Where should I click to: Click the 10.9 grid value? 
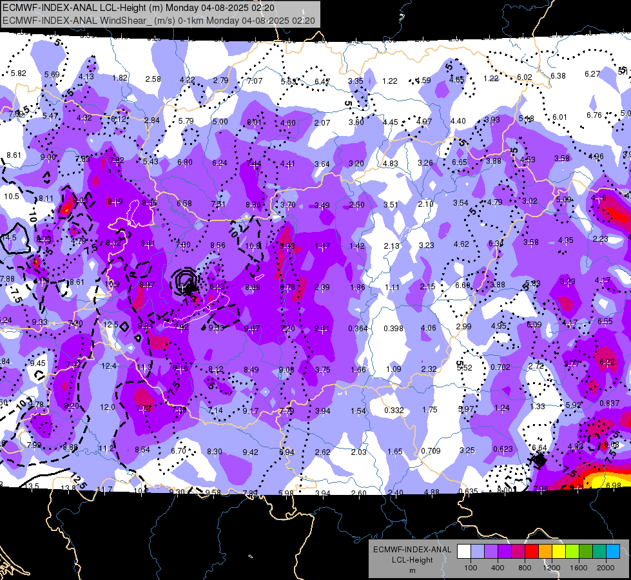[x=112, y=284]
